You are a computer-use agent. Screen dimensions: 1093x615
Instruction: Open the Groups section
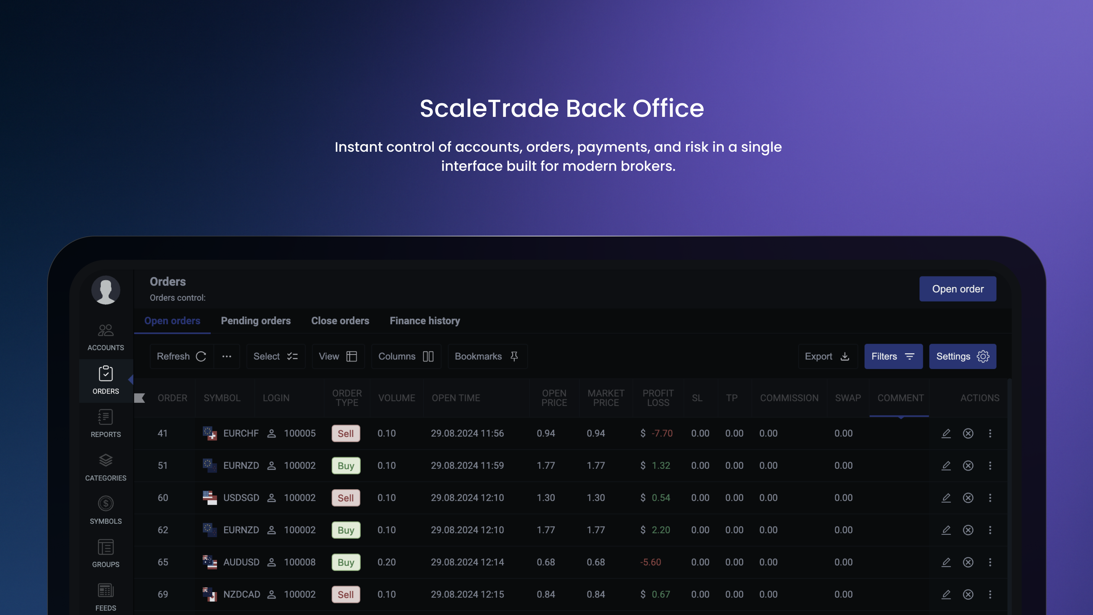(x=105, y=554)
